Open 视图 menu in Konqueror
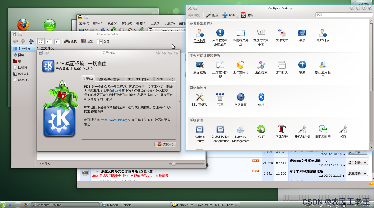374x208 pixels. [x=112, y=23]
